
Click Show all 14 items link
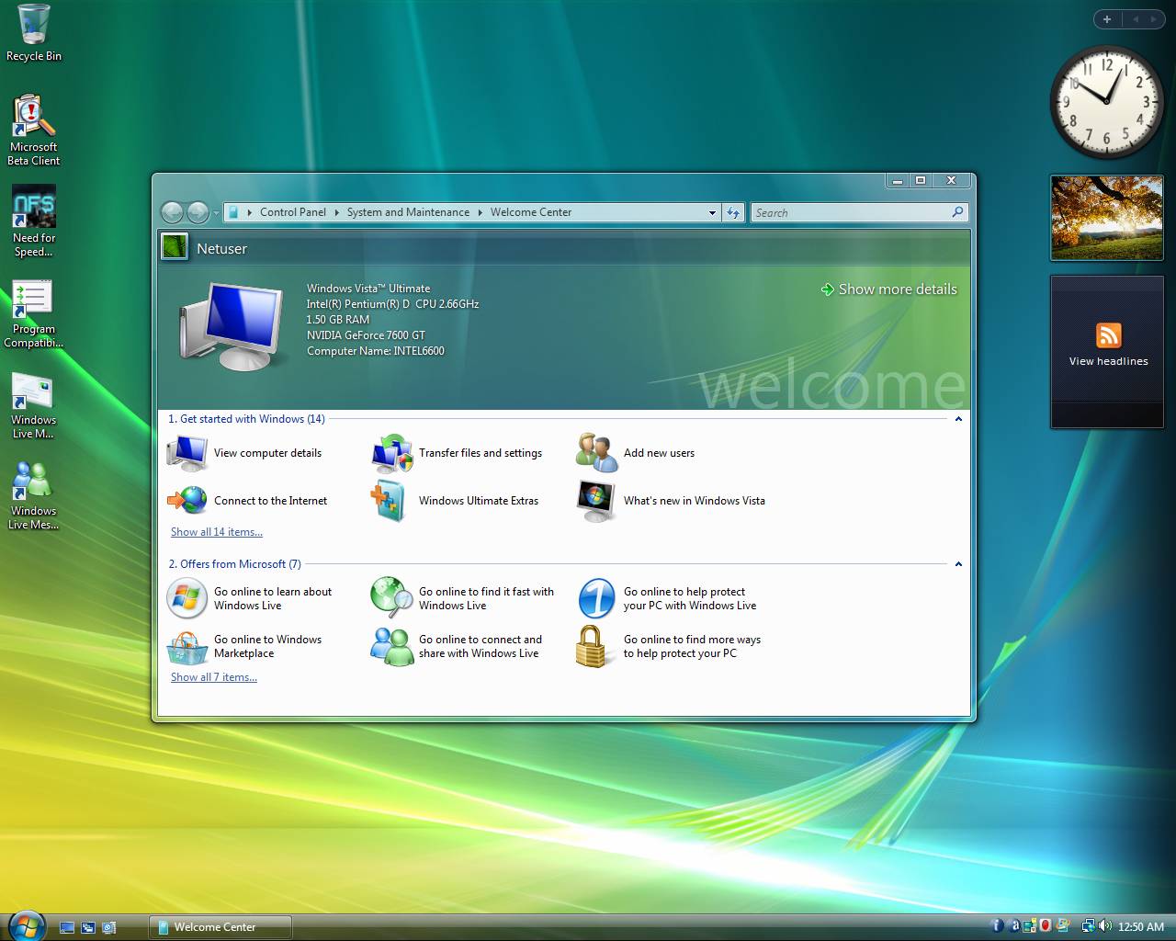coord(217,532)
